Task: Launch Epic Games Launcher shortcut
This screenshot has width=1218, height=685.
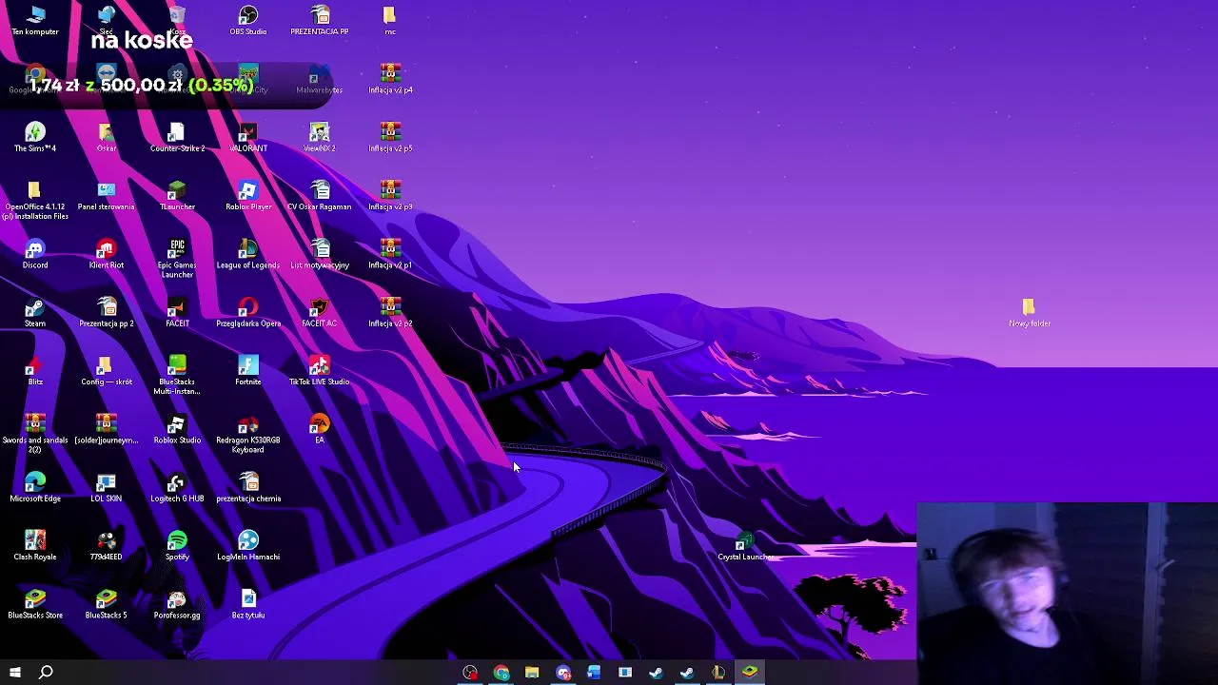Action: click(177, 259)
